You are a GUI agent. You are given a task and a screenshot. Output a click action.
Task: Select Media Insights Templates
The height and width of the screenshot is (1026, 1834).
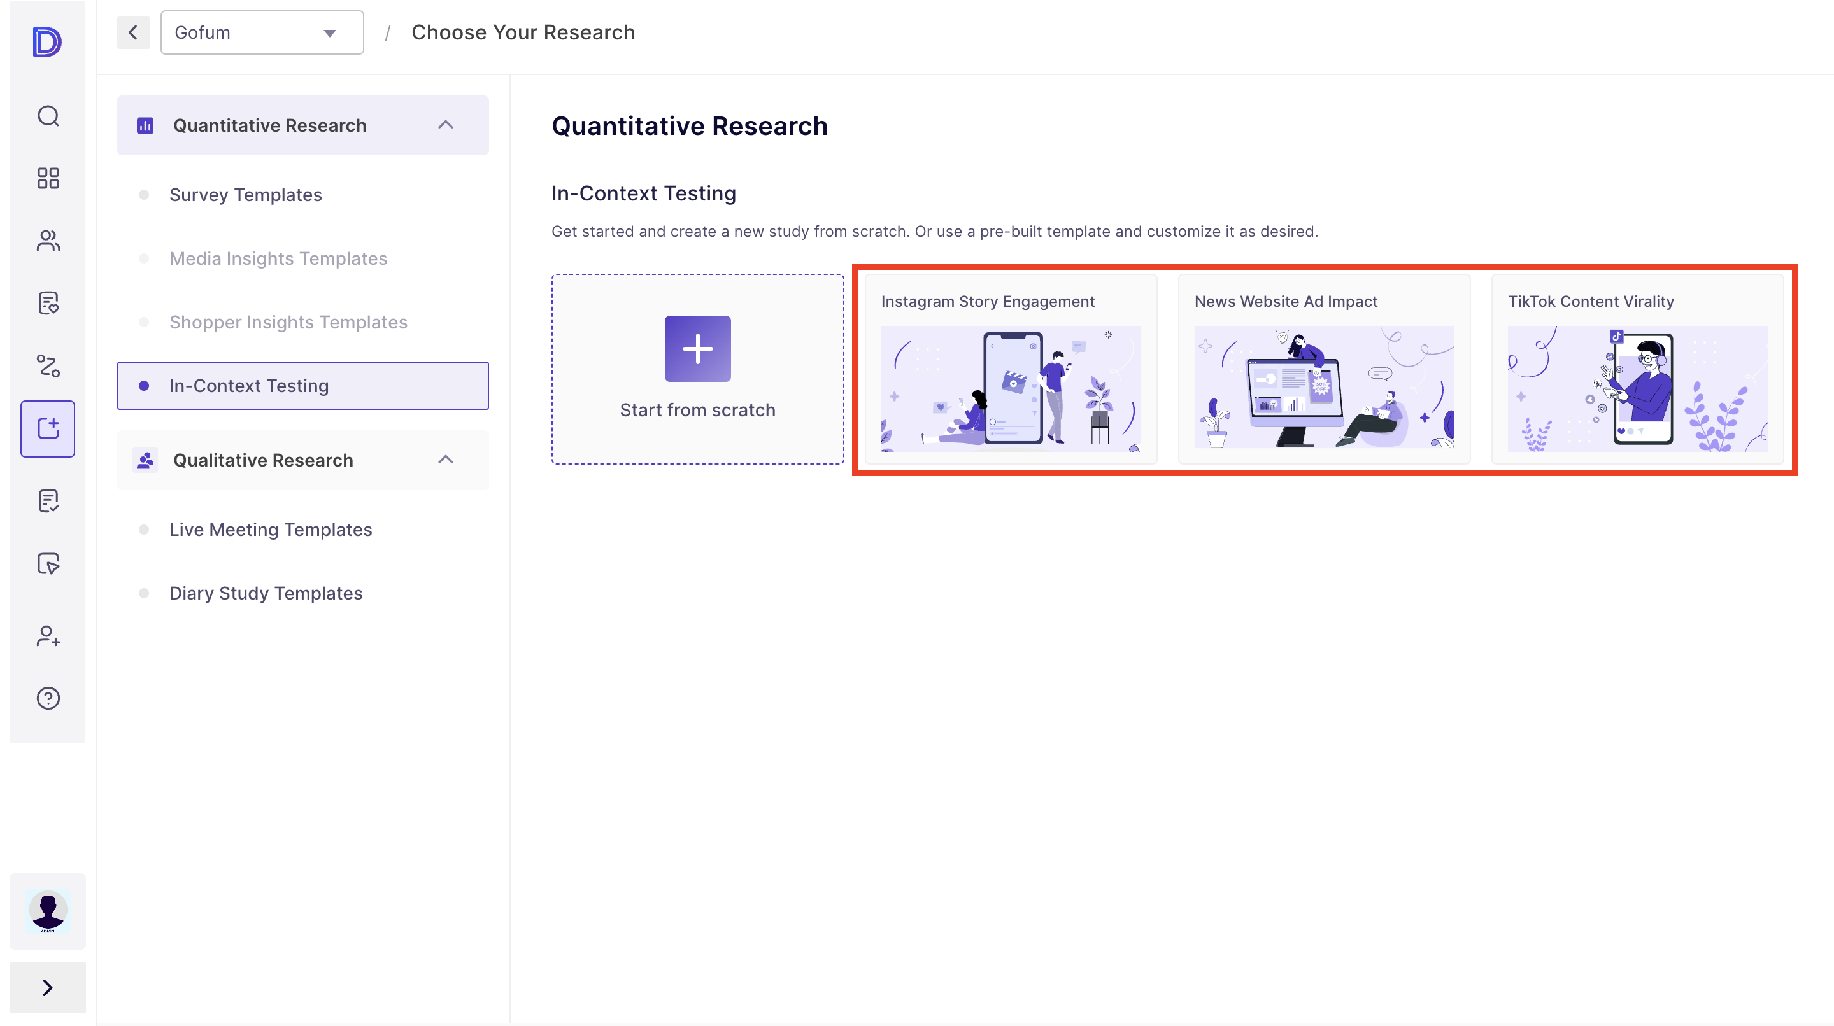coord(278,258)
